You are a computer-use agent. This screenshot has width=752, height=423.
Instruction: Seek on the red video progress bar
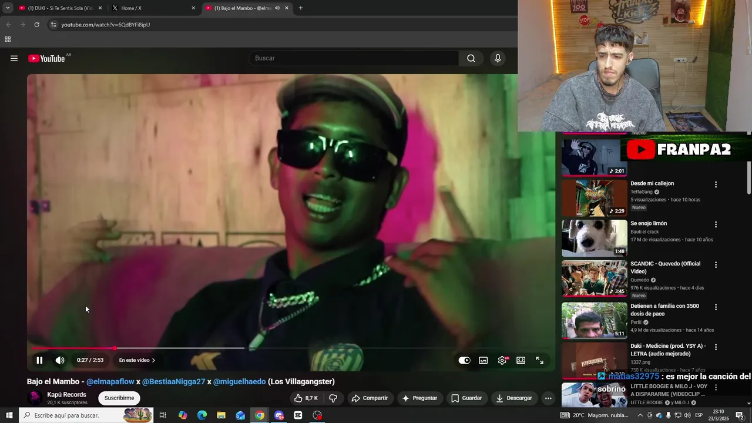point(291,348)
